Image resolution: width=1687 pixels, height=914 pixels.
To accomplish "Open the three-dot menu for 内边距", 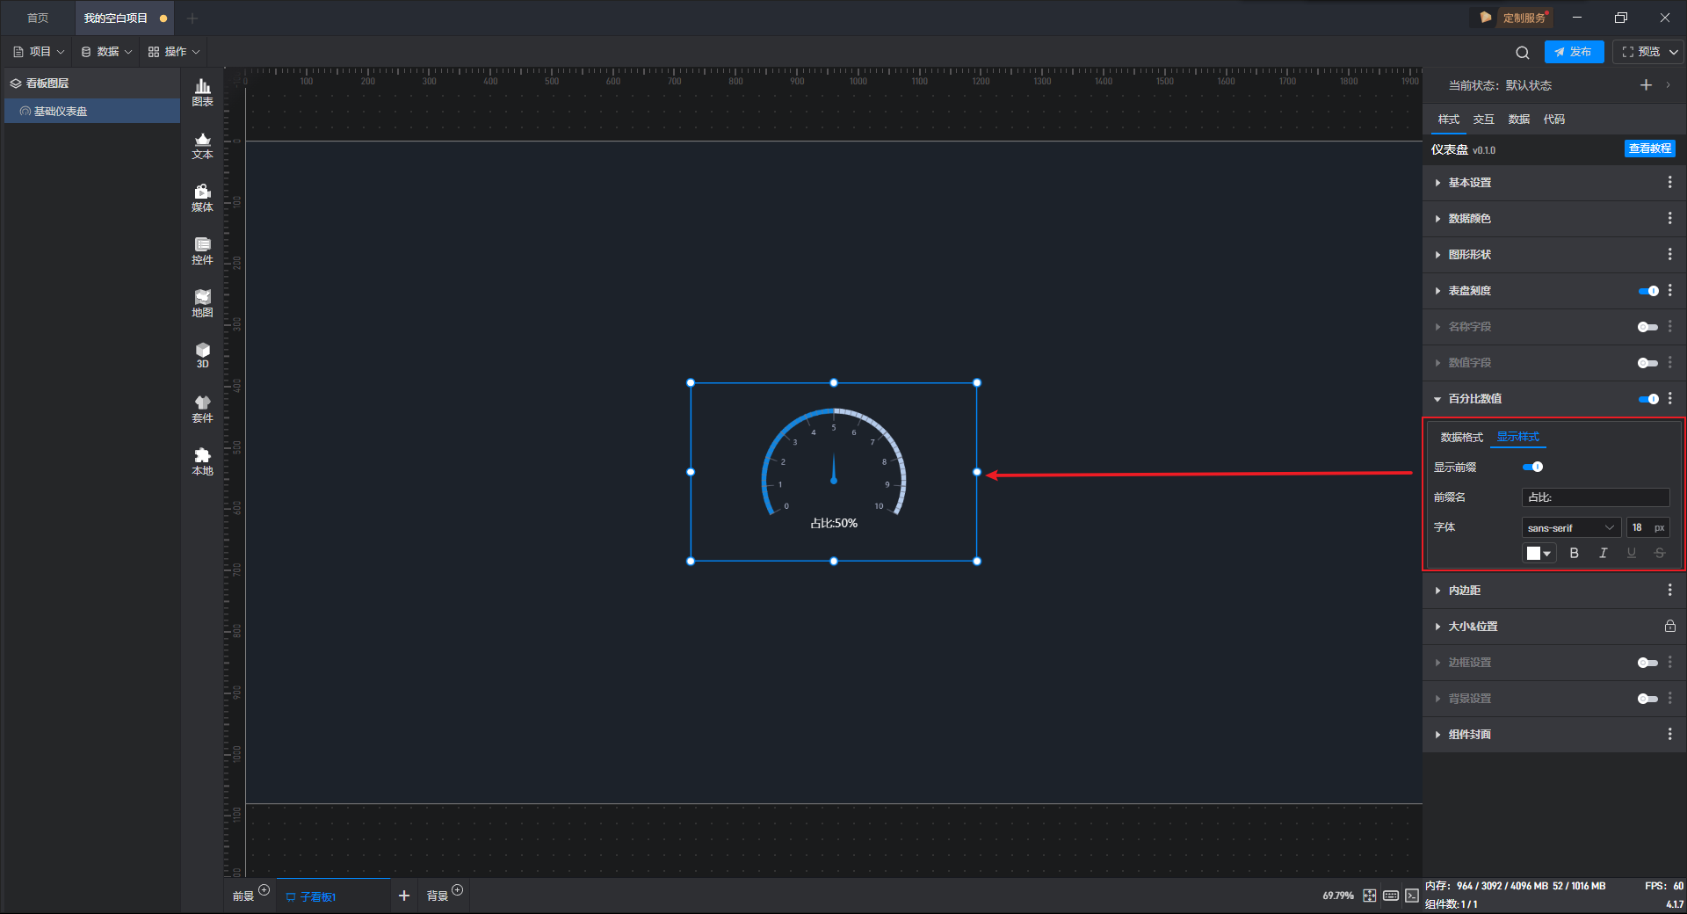I will [x=1669, y=590].
